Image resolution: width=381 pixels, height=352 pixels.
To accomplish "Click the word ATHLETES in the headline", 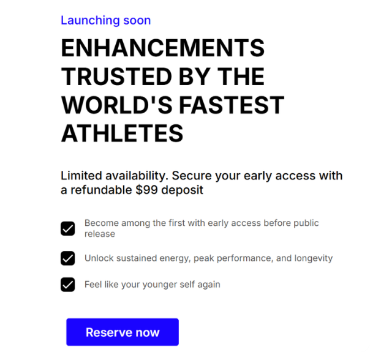I will [122, 133].
